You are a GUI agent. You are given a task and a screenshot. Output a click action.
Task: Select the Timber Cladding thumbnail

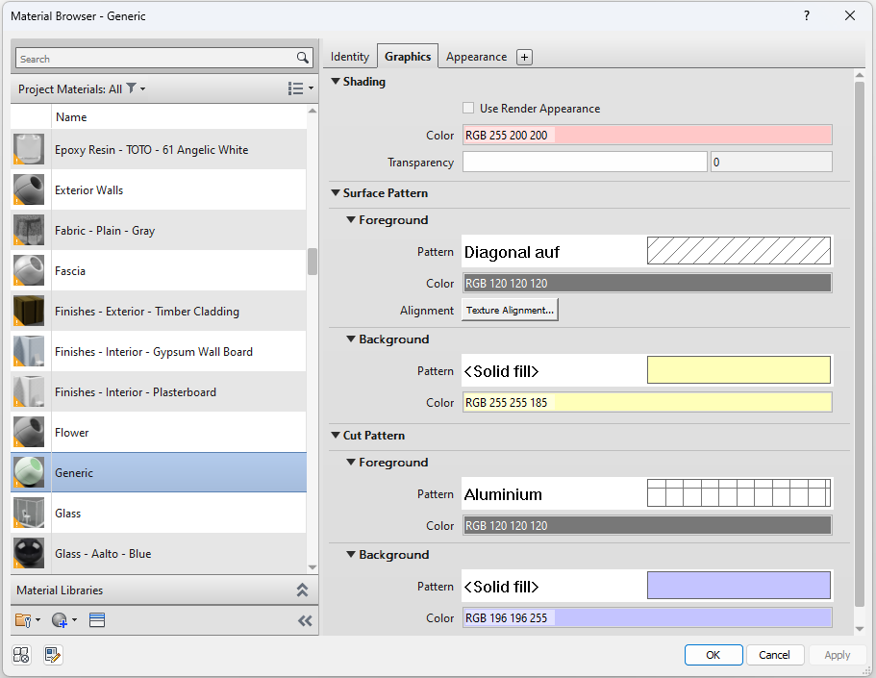click(29, 311)
